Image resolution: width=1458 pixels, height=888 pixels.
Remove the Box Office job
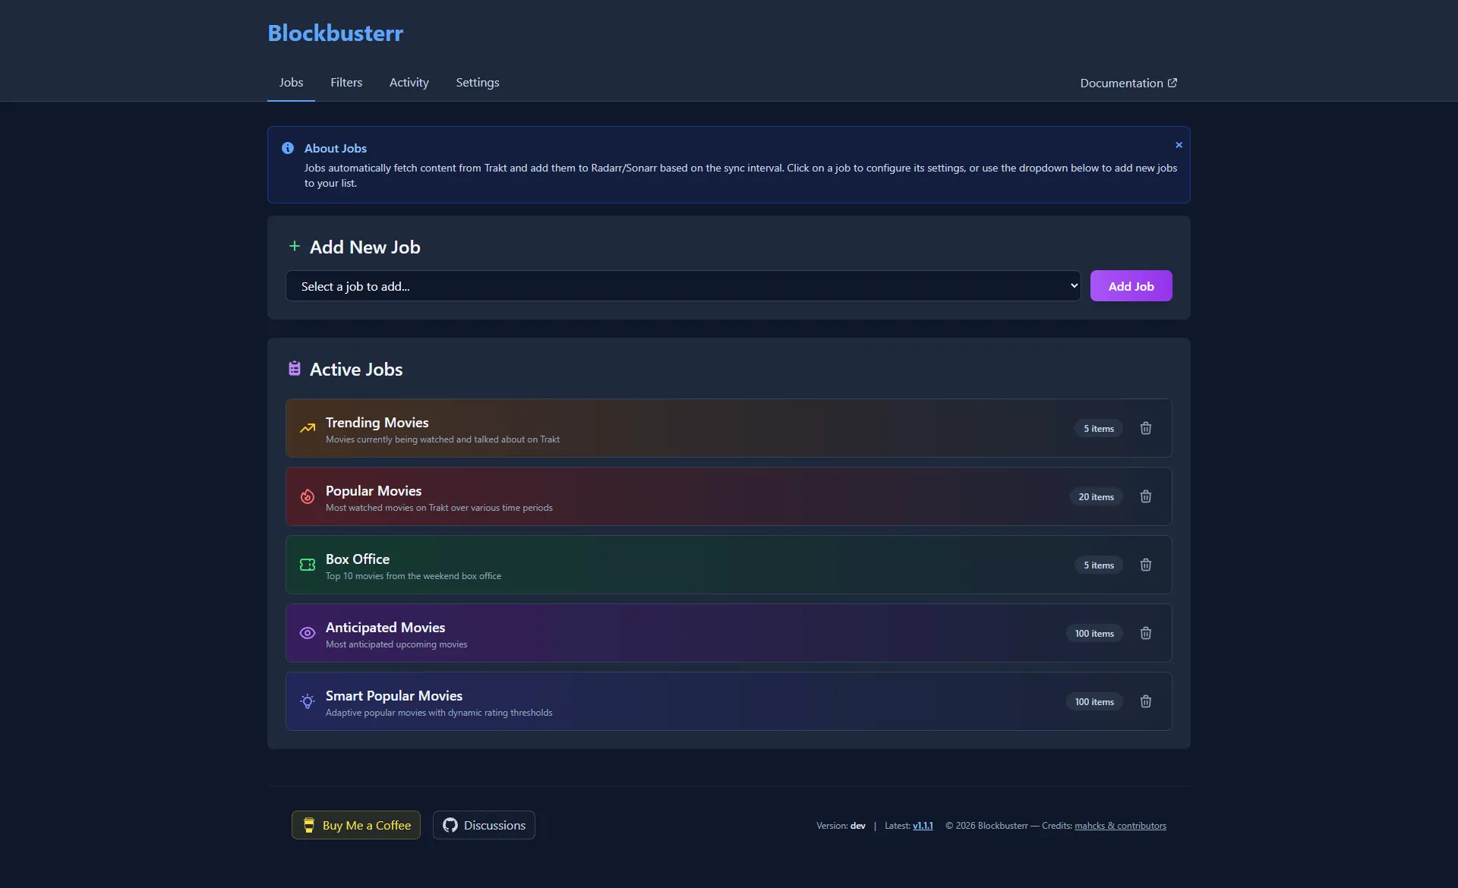coord(1145,565)
